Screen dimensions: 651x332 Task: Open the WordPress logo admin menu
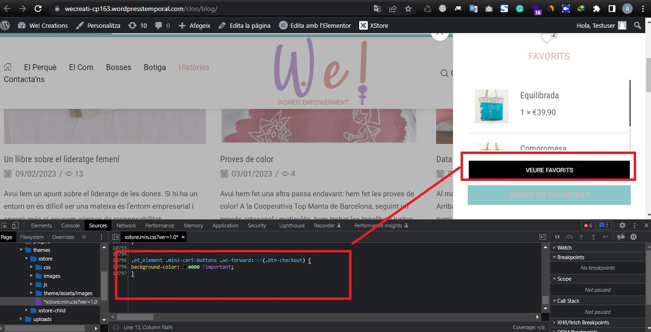coord(5,25)
